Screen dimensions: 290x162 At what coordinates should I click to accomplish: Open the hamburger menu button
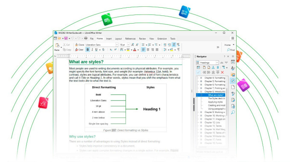pyautogui.click(x=233, y=38)
